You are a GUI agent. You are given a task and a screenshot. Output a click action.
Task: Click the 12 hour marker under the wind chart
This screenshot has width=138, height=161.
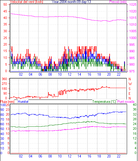coord(69,74)
